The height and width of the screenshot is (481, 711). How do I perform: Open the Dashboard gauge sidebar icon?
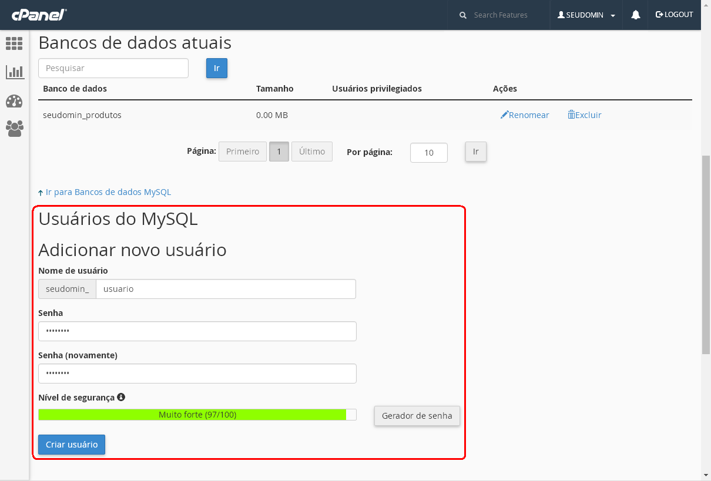[14, 101]
